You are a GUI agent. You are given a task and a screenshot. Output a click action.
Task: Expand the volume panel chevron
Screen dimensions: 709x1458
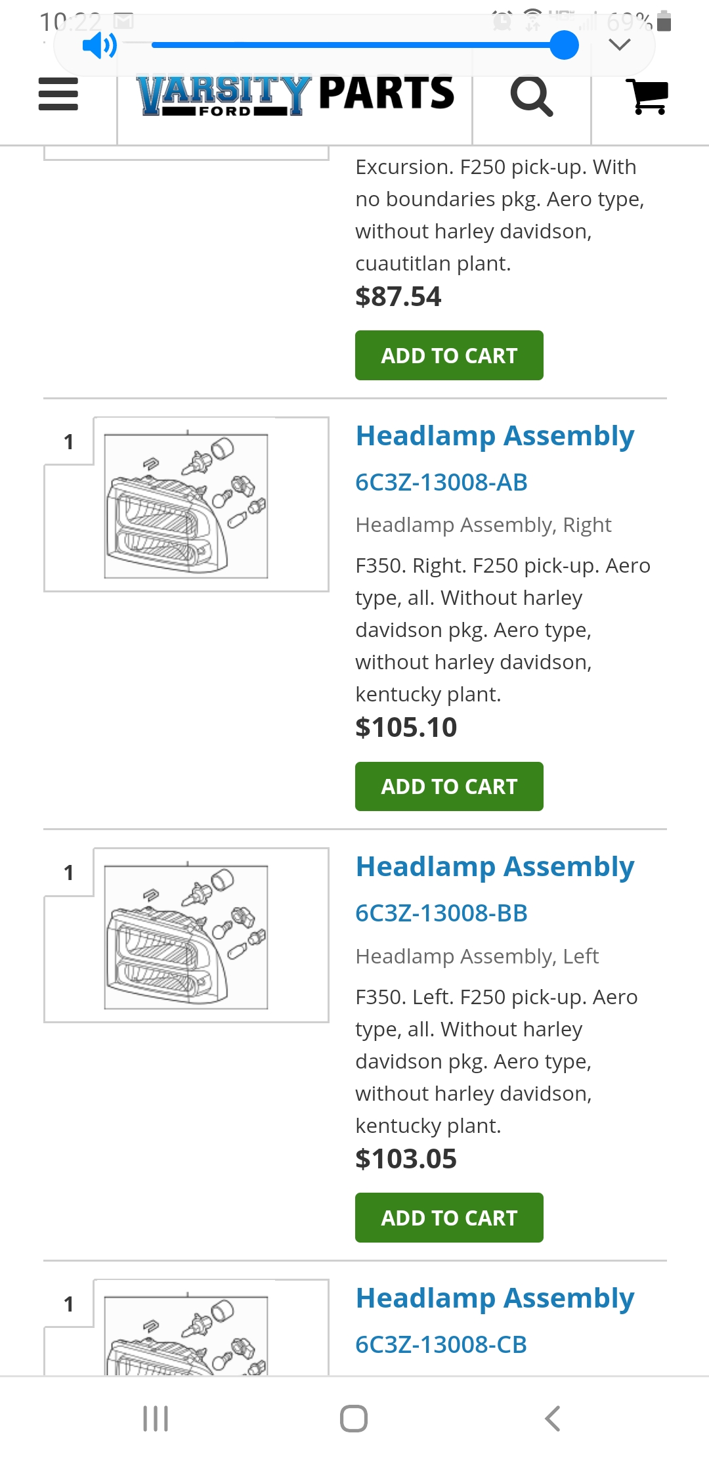click(620, 45)
